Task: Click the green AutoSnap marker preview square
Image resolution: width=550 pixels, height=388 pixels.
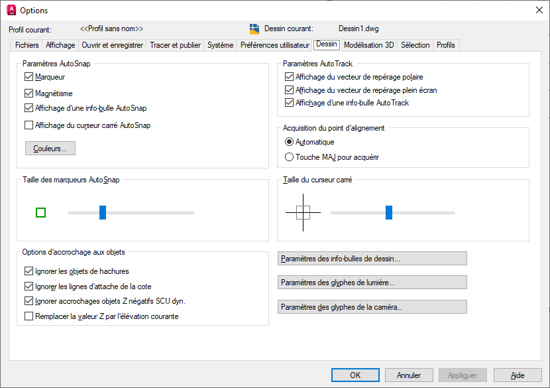Action: click(x=40, y=212)
